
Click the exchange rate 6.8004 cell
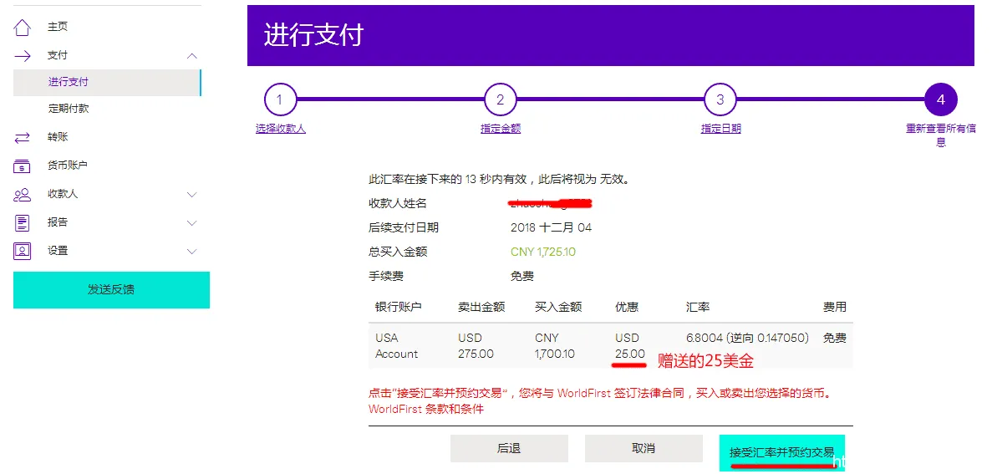tap(748, 338)
